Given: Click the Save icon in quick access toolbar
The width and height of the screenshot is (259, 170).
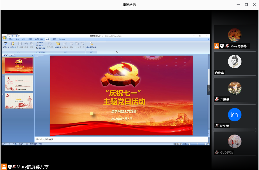Looking at the screenshot, I should 9,36.
